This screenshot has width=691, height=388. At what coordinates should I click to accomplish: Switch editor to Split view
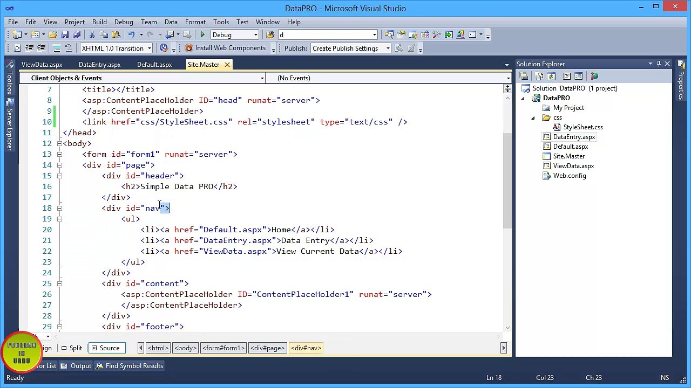click(x=71, y=348)
